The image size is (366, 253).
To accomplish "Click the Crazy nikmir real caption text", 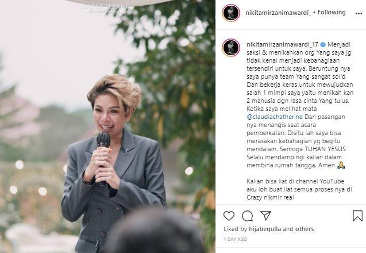I will (270, 197).
